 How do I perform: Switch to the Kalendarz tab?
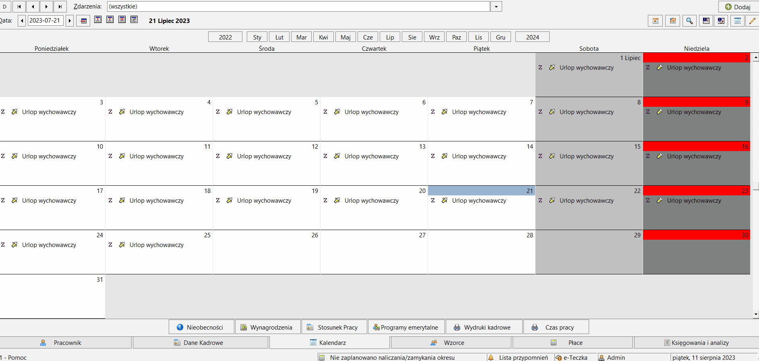click(329, 342)
